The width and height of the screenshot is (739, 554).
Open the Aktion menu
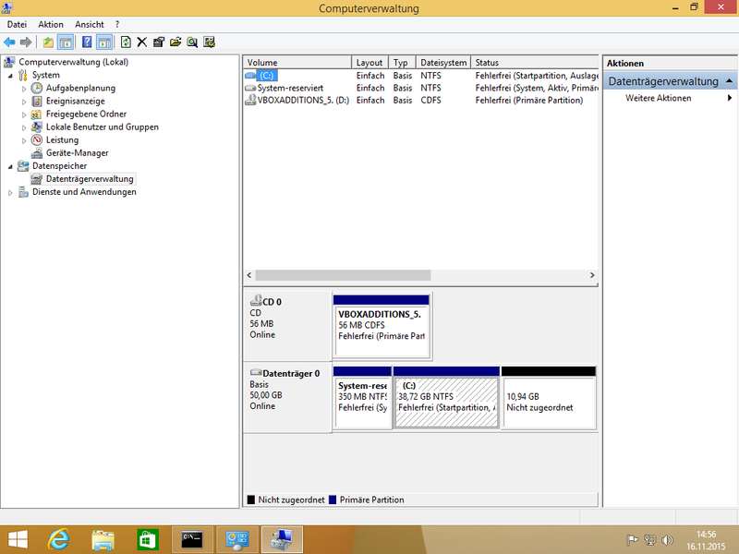51,25
